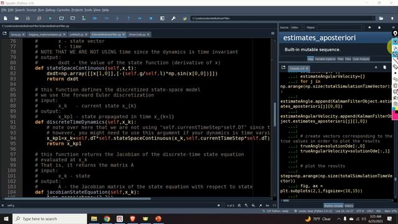Open File Explorer from the taskbar

click(x=94, y=218)
